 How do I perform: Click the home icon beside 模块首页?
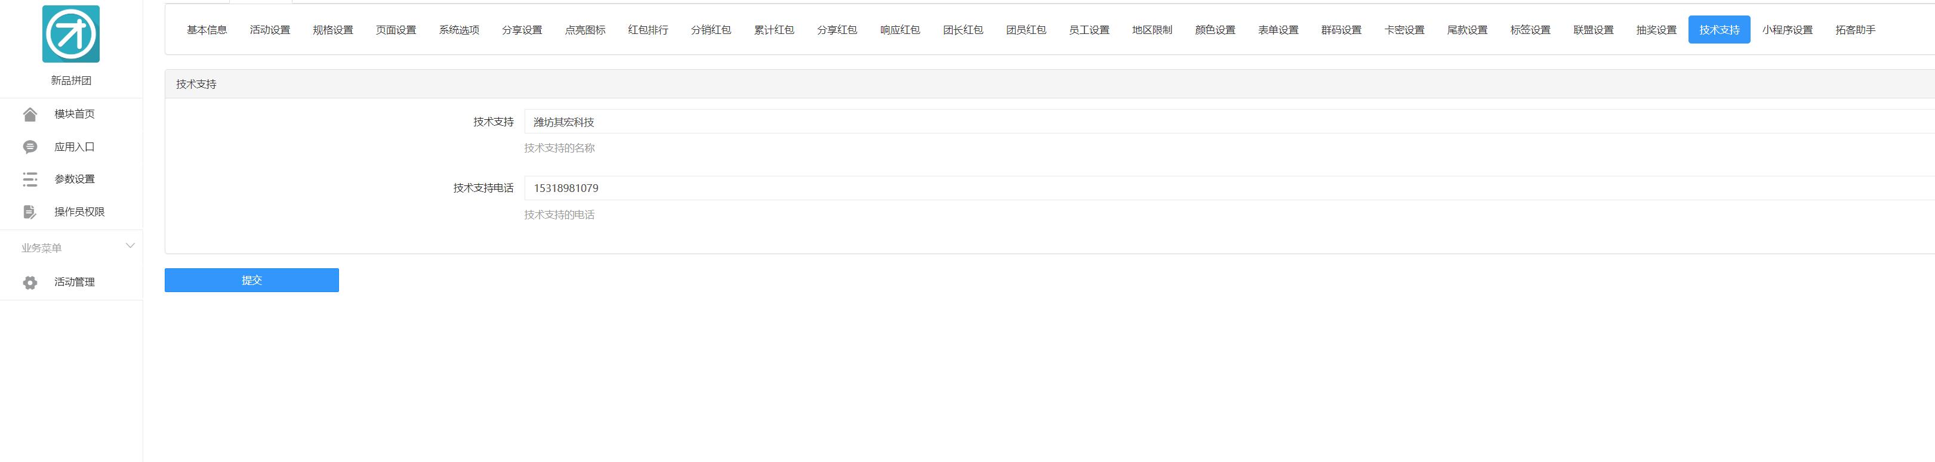30,114
